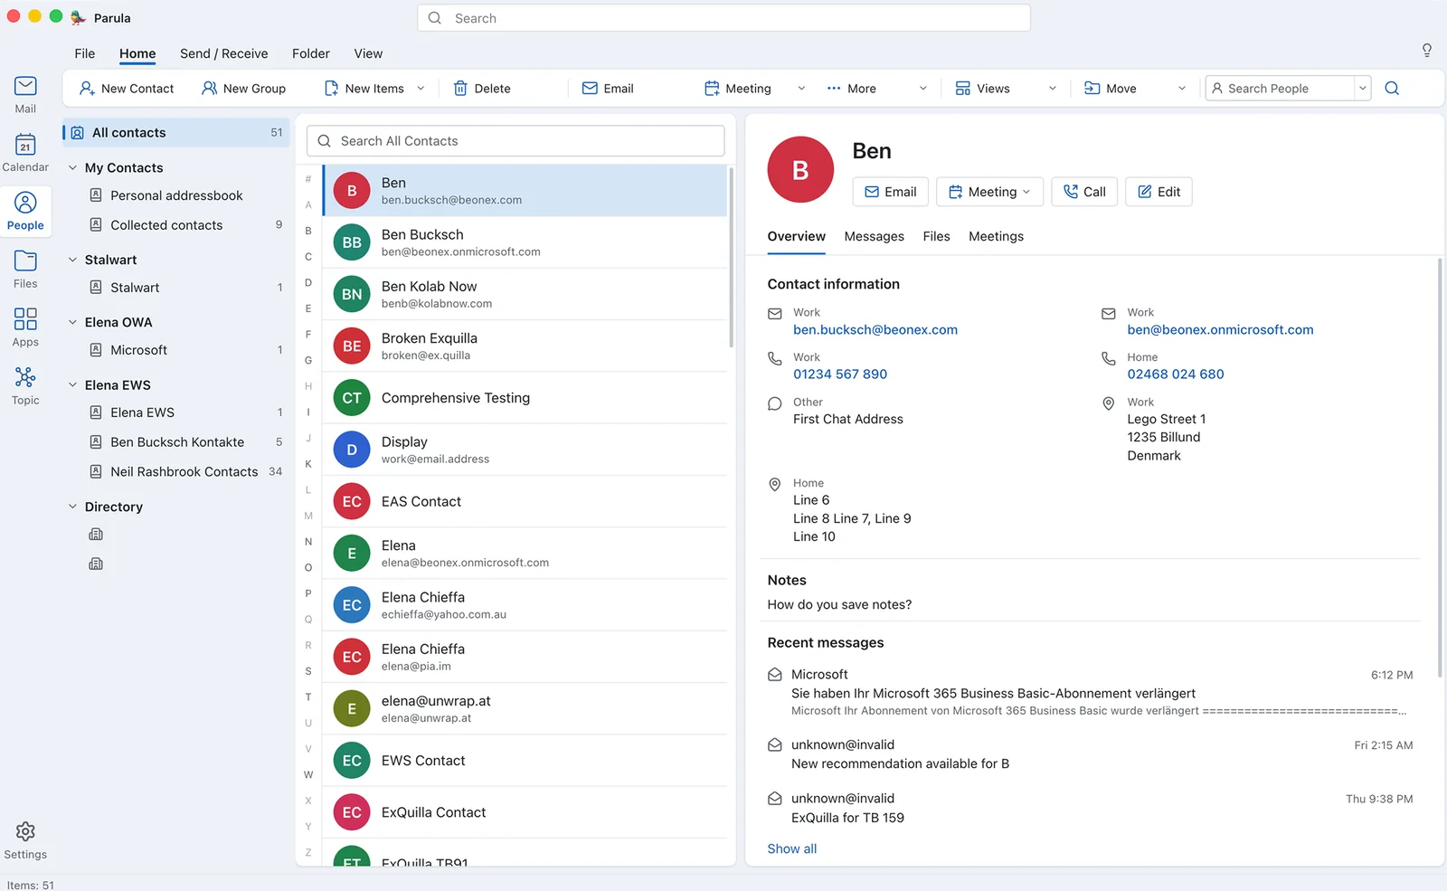Open the Calendar section in sidebar
This screenshot has width=1447, height=891.
tap(25, 153)
